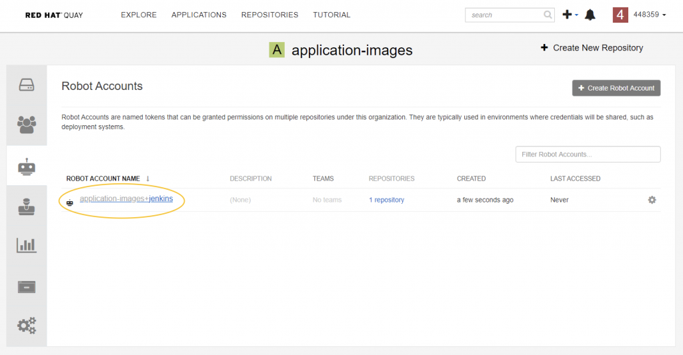Screen dimensions: 683x355
Task: Open the Teams and Membership sidebar icon
Action: 27,125
